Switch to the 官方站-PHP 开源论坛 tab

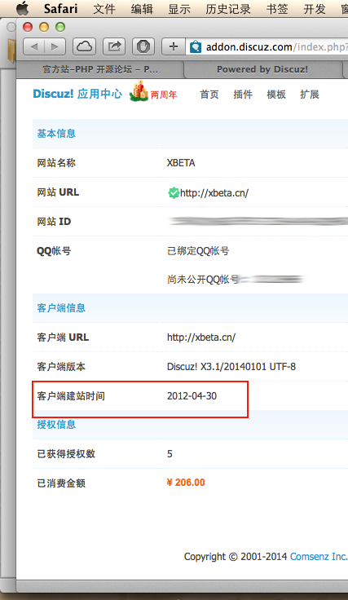pos(100,69)
